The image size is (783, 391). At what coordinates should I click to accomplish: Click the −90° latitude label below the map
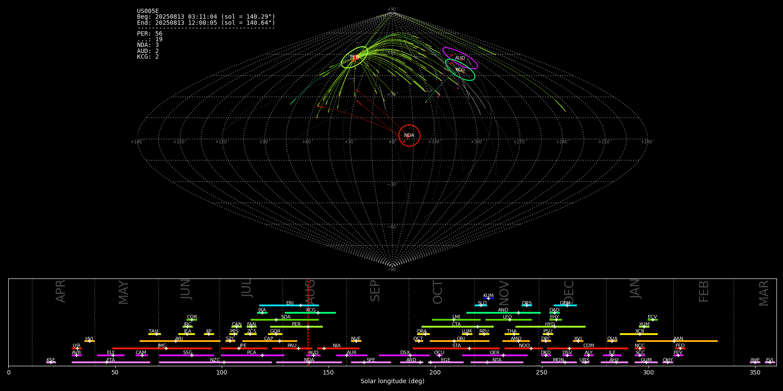pos(392,270)
